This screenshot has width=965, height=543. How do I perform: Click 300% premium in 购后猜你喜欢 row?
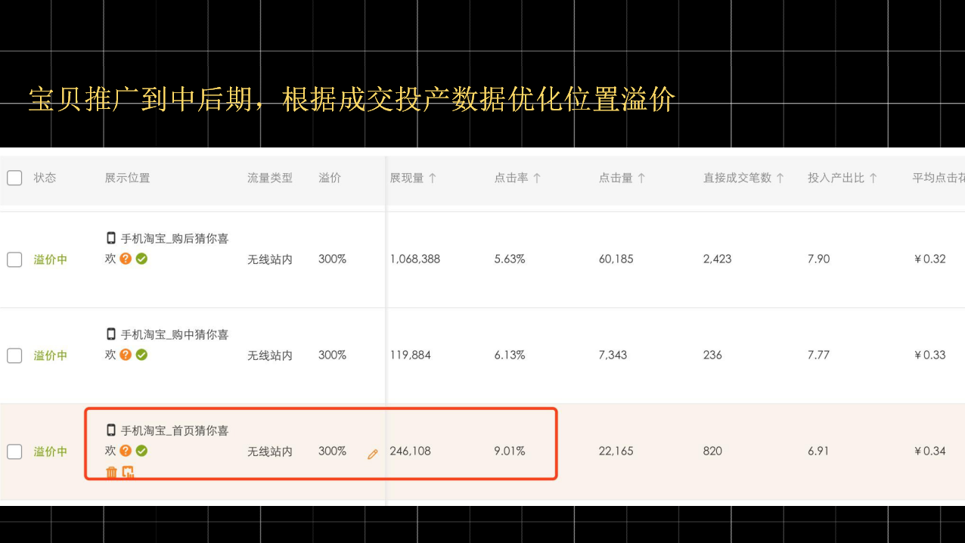tap(332, 259)
